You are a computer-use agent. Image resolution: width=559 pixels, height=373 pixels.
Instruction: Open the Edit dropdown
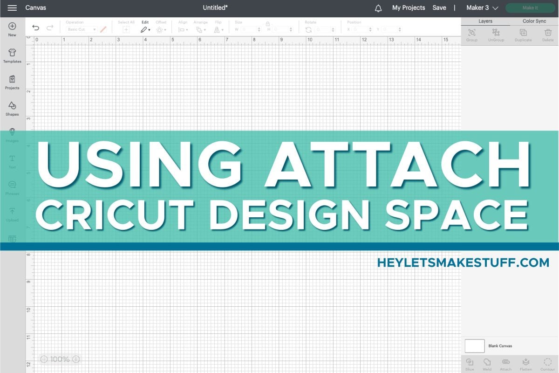point(145,29)
